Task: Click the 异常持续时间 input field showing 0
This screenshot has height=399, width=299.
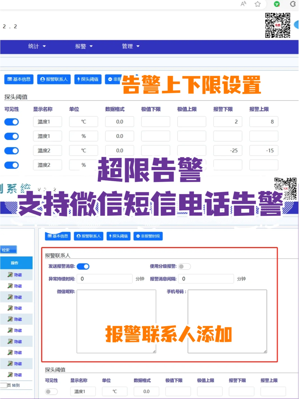Action: click(105, 279)
